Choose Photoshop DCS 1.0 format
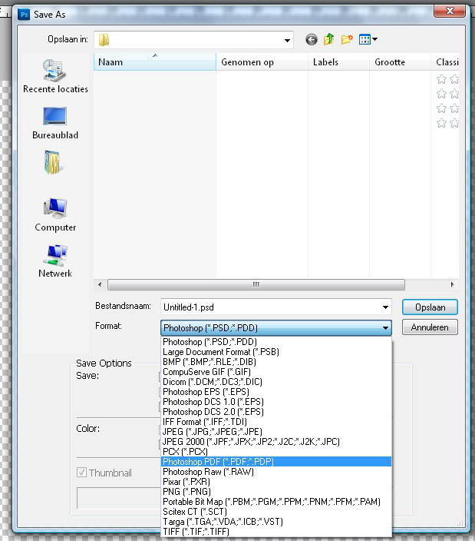Screen dimensions: 475x541 [x=276, y=402]
